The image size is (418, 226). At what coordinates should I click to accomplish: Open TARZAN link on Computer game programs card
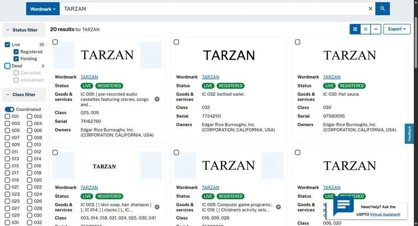pyautogui.click(x=211, y=187)
